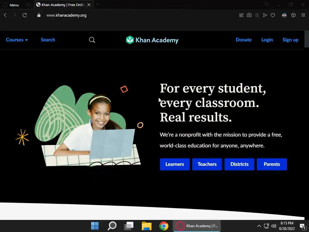Screen dimensions: 309x232
Task: Click the pencil-and-page icon in the address bar
Action: point(241,15)
